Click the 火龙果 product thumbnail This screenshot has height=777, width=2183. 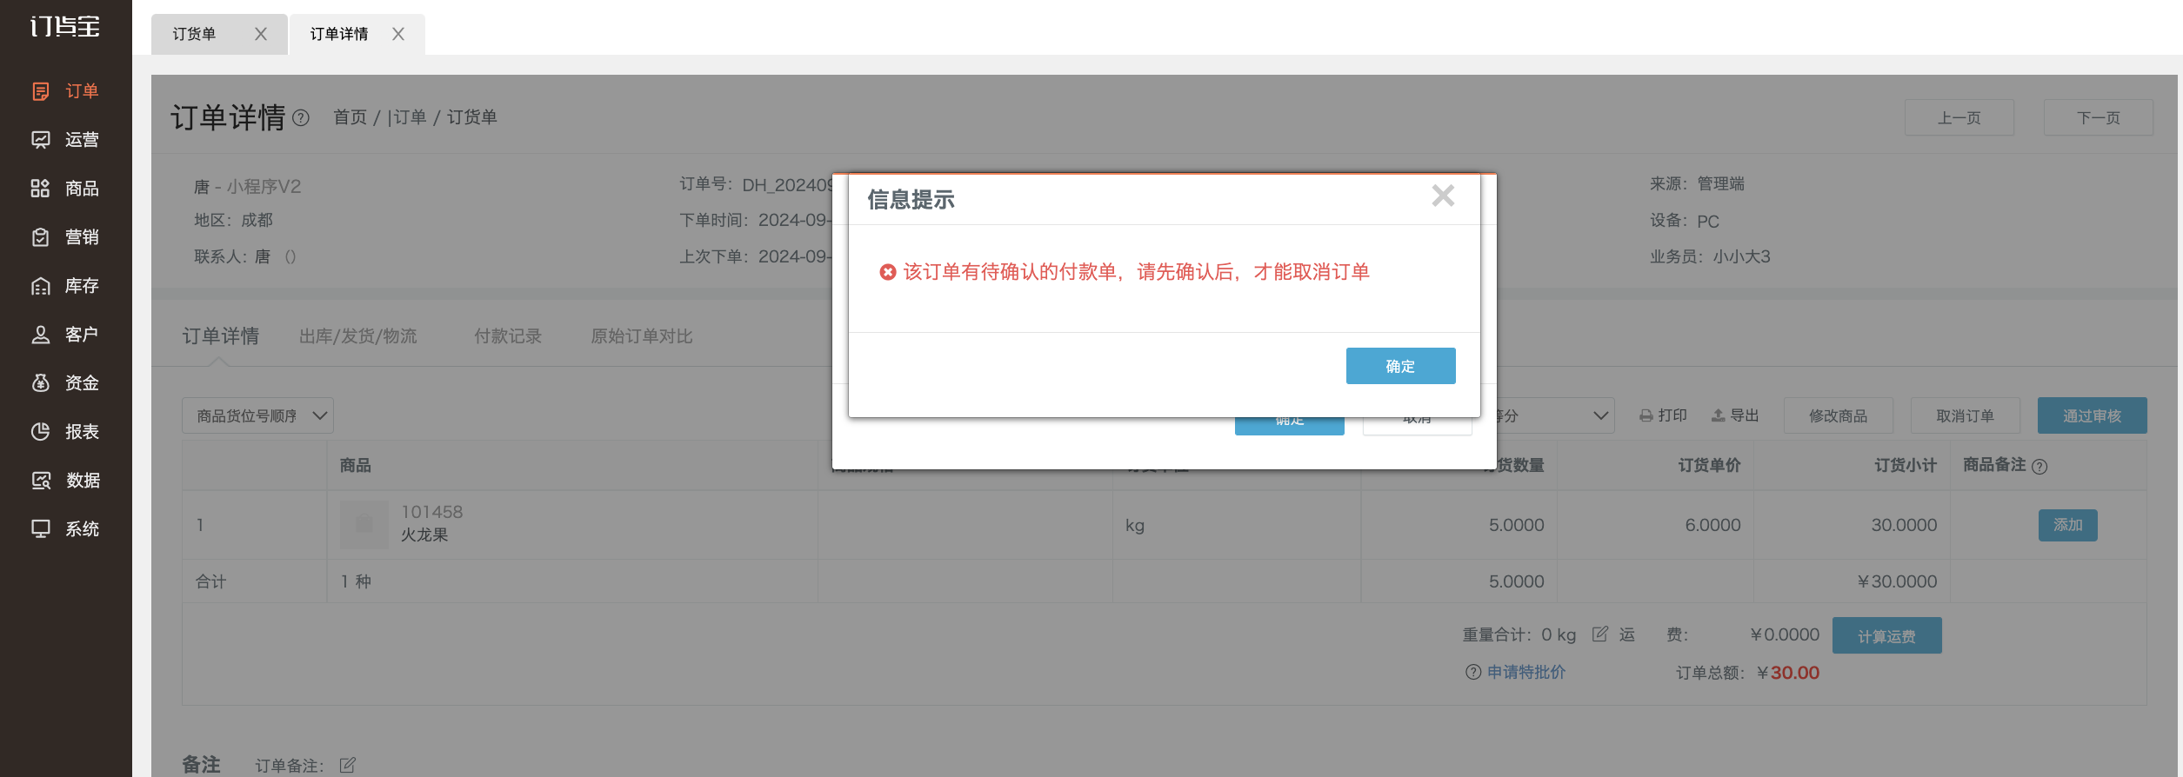pyautogui.click(x=364, y=524)
